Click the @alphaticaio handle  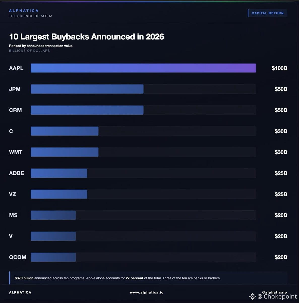[x=275, y=292]
